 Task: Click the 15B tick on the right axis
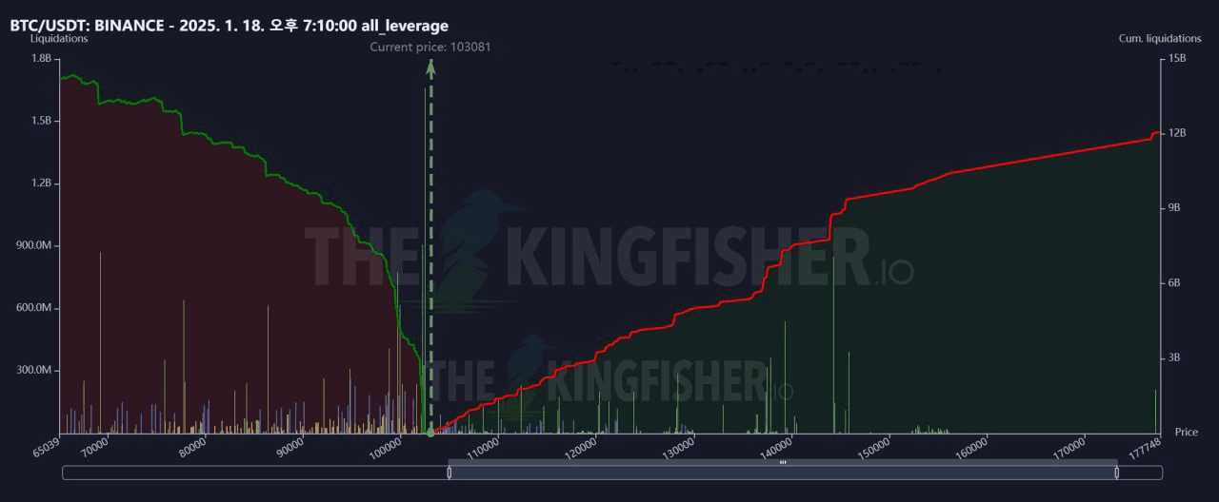point(1176,58)
